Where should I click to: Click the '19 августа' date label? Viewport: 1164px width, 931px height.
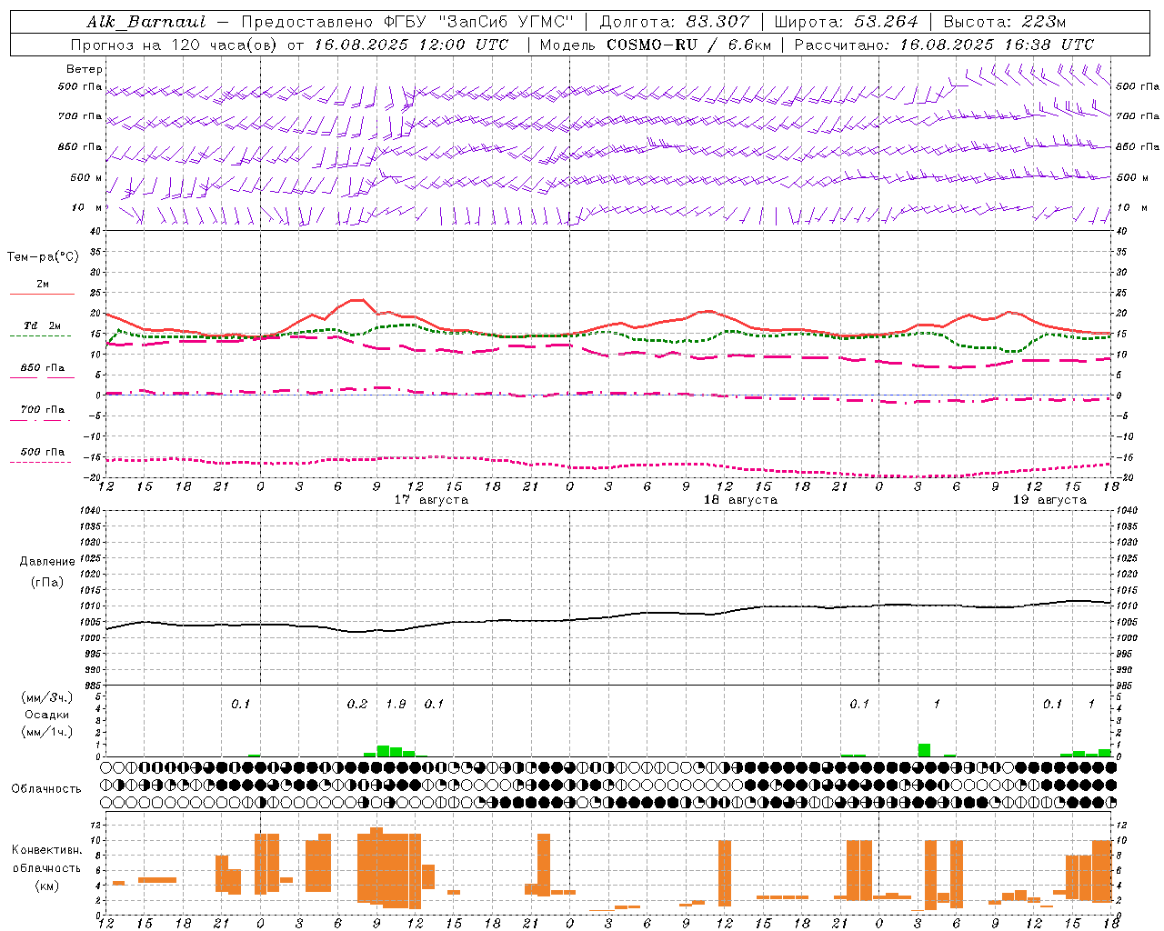[1049, 500]
